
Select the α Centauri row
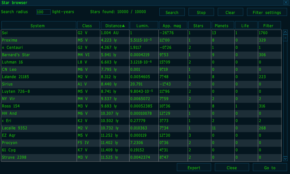tap(141, 48)
